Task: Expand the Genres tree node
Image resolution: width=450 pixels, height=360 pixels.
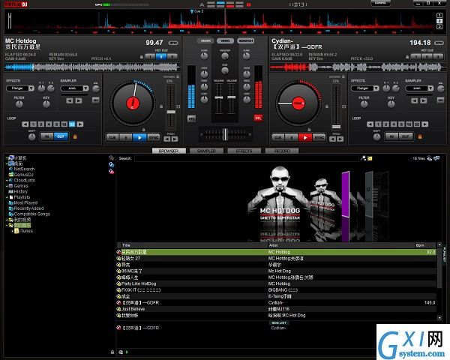Action: coord(7,186)
